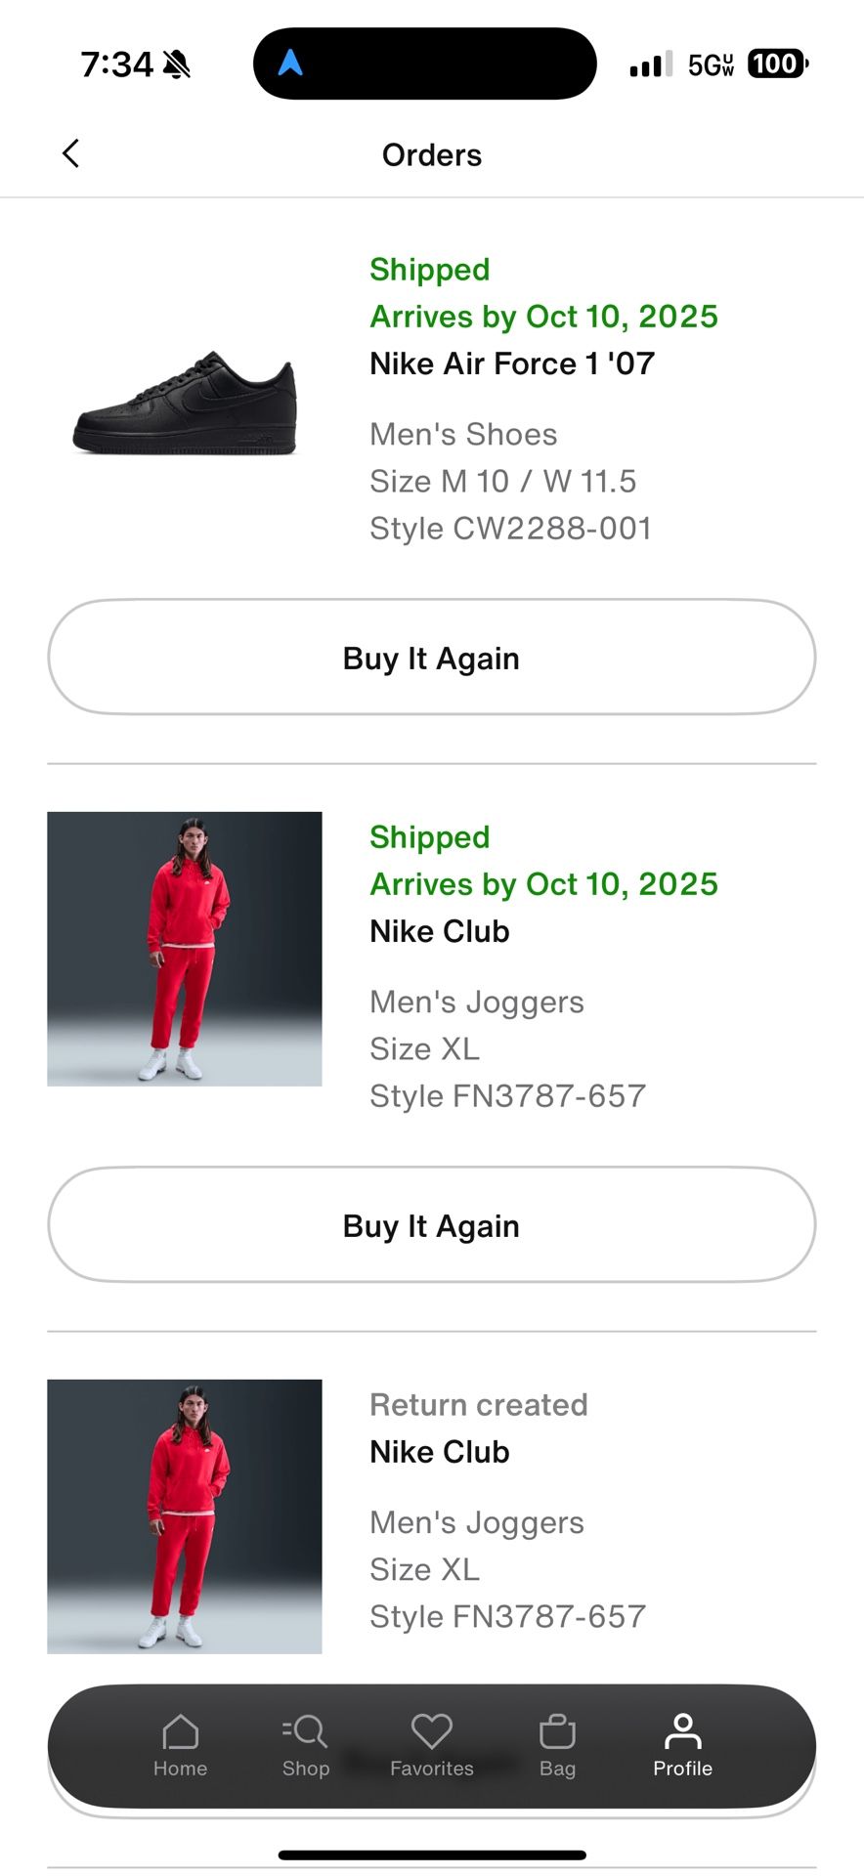
Task: Tap the blue location arrow indicator
Action: 290,64
